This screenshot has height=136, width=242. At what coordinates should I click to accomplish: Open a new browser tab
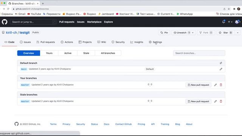point(43,3)
